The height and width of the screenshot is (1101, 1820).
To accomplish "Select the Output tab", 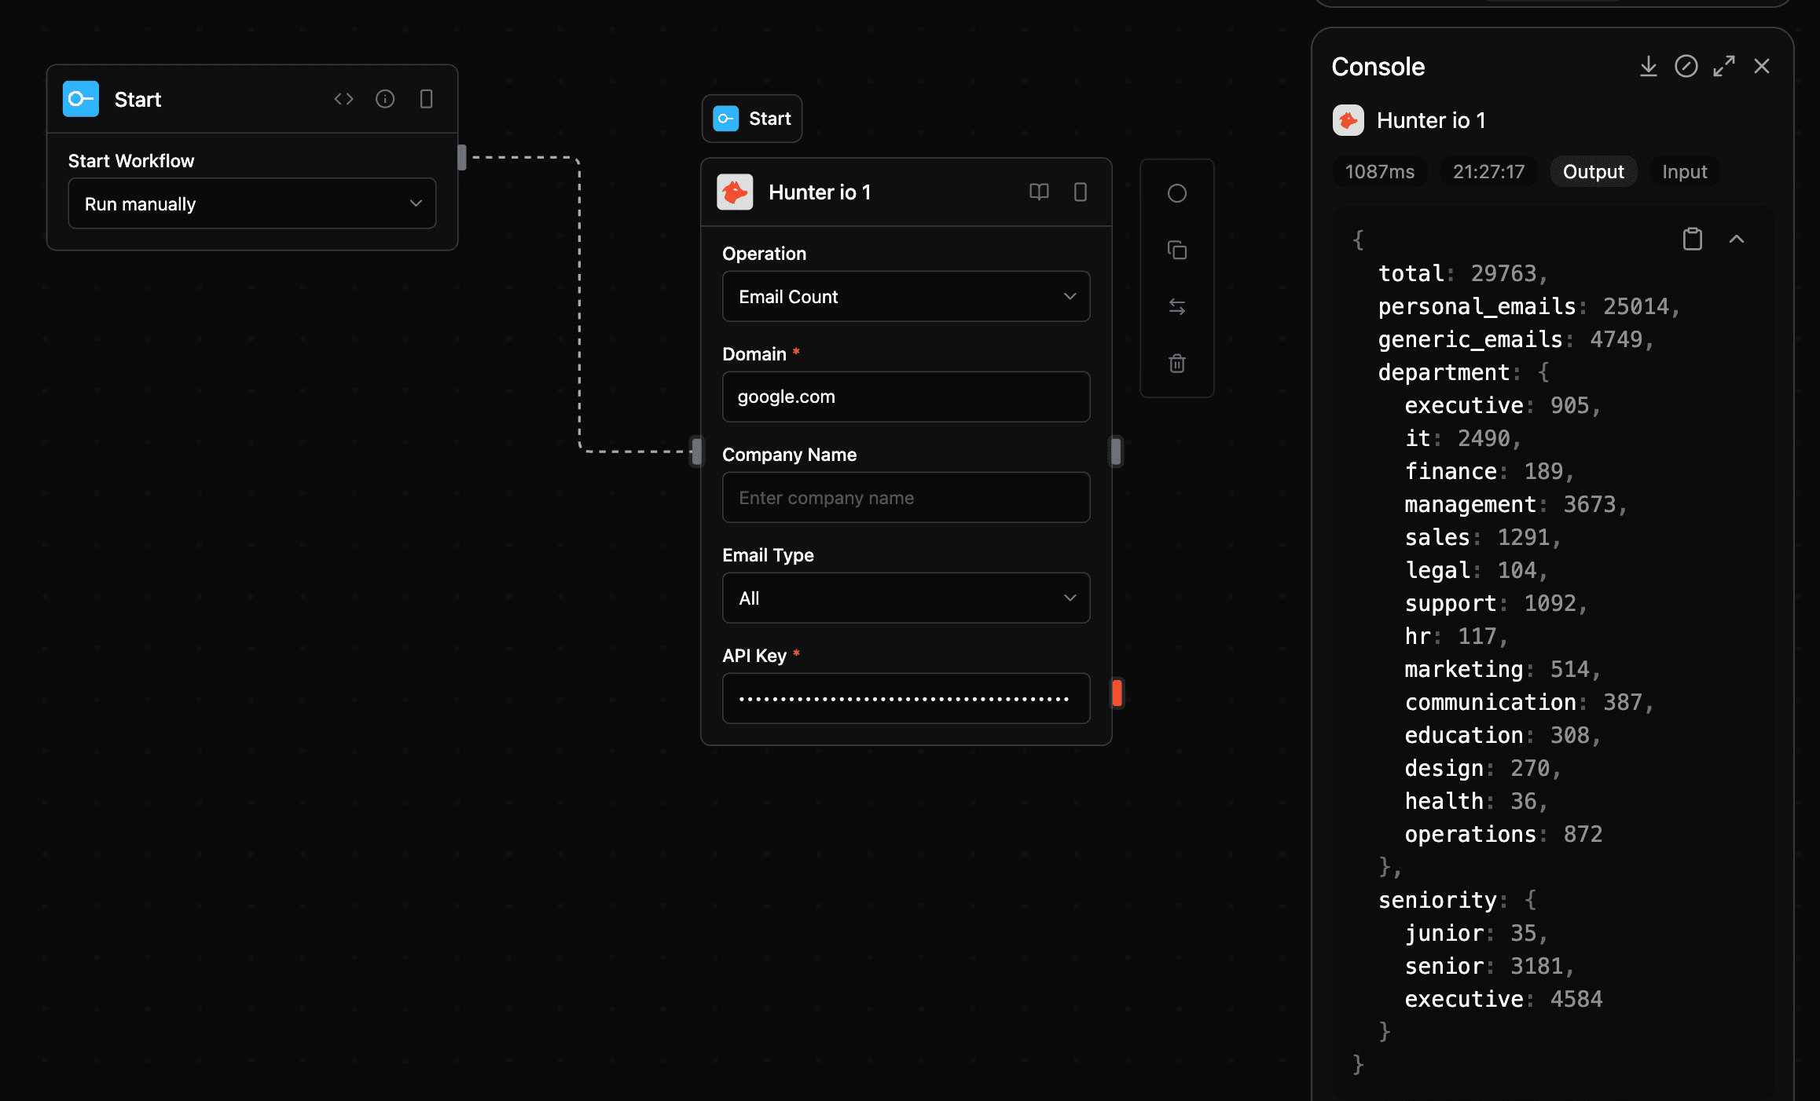I will pyautogui.click(x=1593, y=171).
